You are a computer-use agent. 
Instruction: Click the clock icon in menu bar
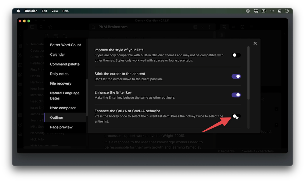(287, 11)
